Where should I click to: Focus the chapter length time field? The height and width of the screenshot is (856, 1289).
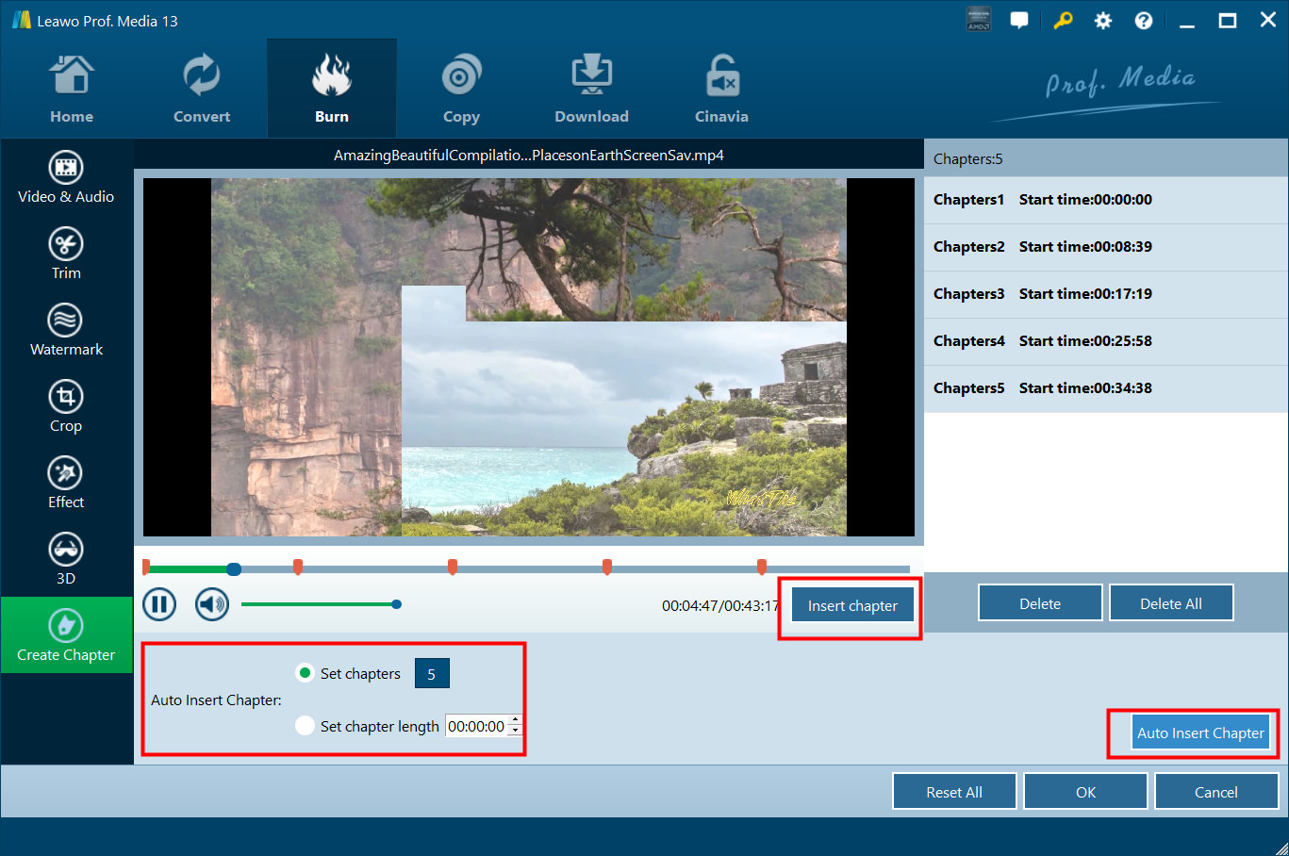pos(476,726)
